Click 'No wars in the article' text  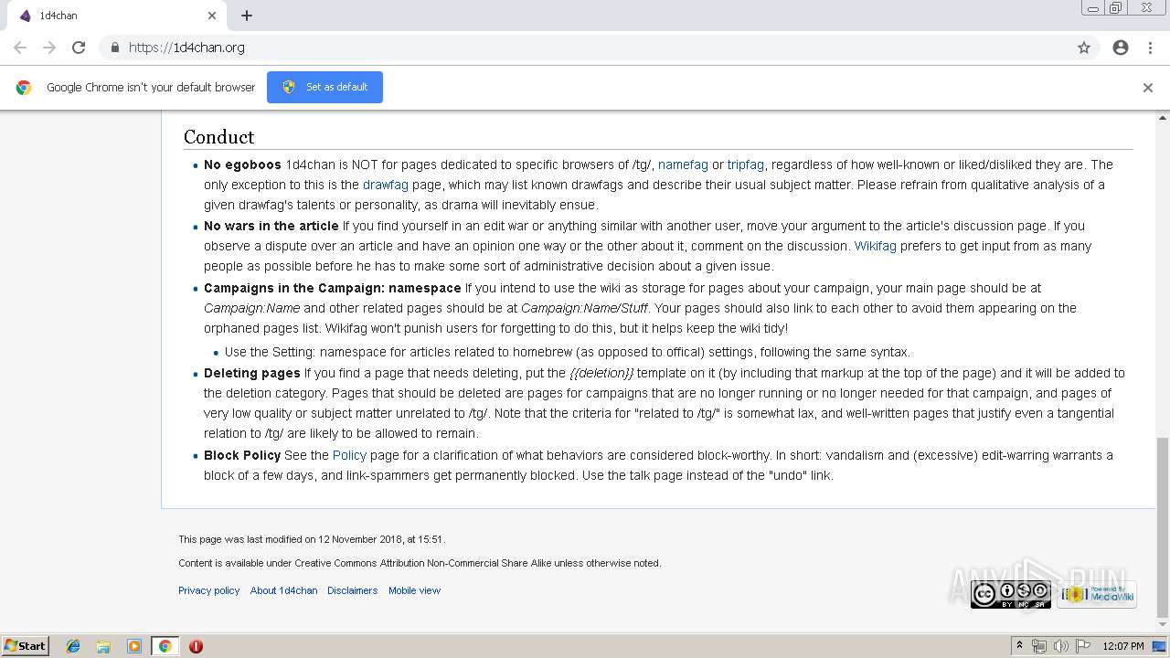(x=271, y=226)
